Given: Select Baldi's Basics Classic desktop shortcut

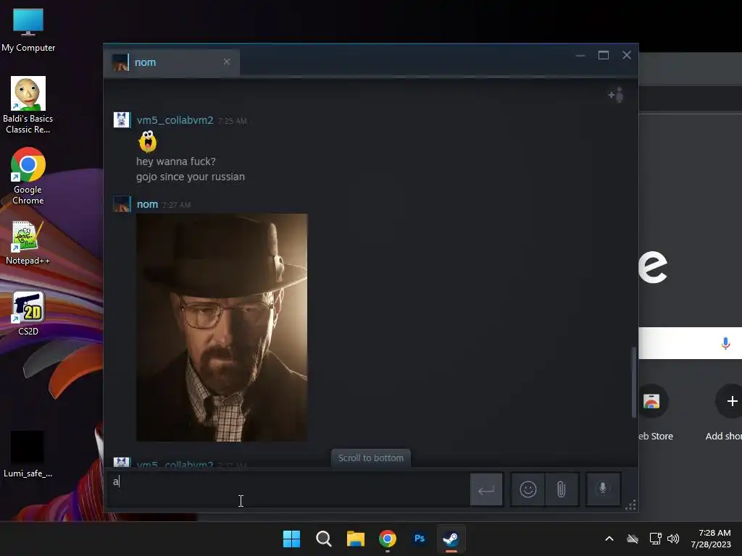Looking at the screenshot, I should pyautogui.click(x=28, y=105).
